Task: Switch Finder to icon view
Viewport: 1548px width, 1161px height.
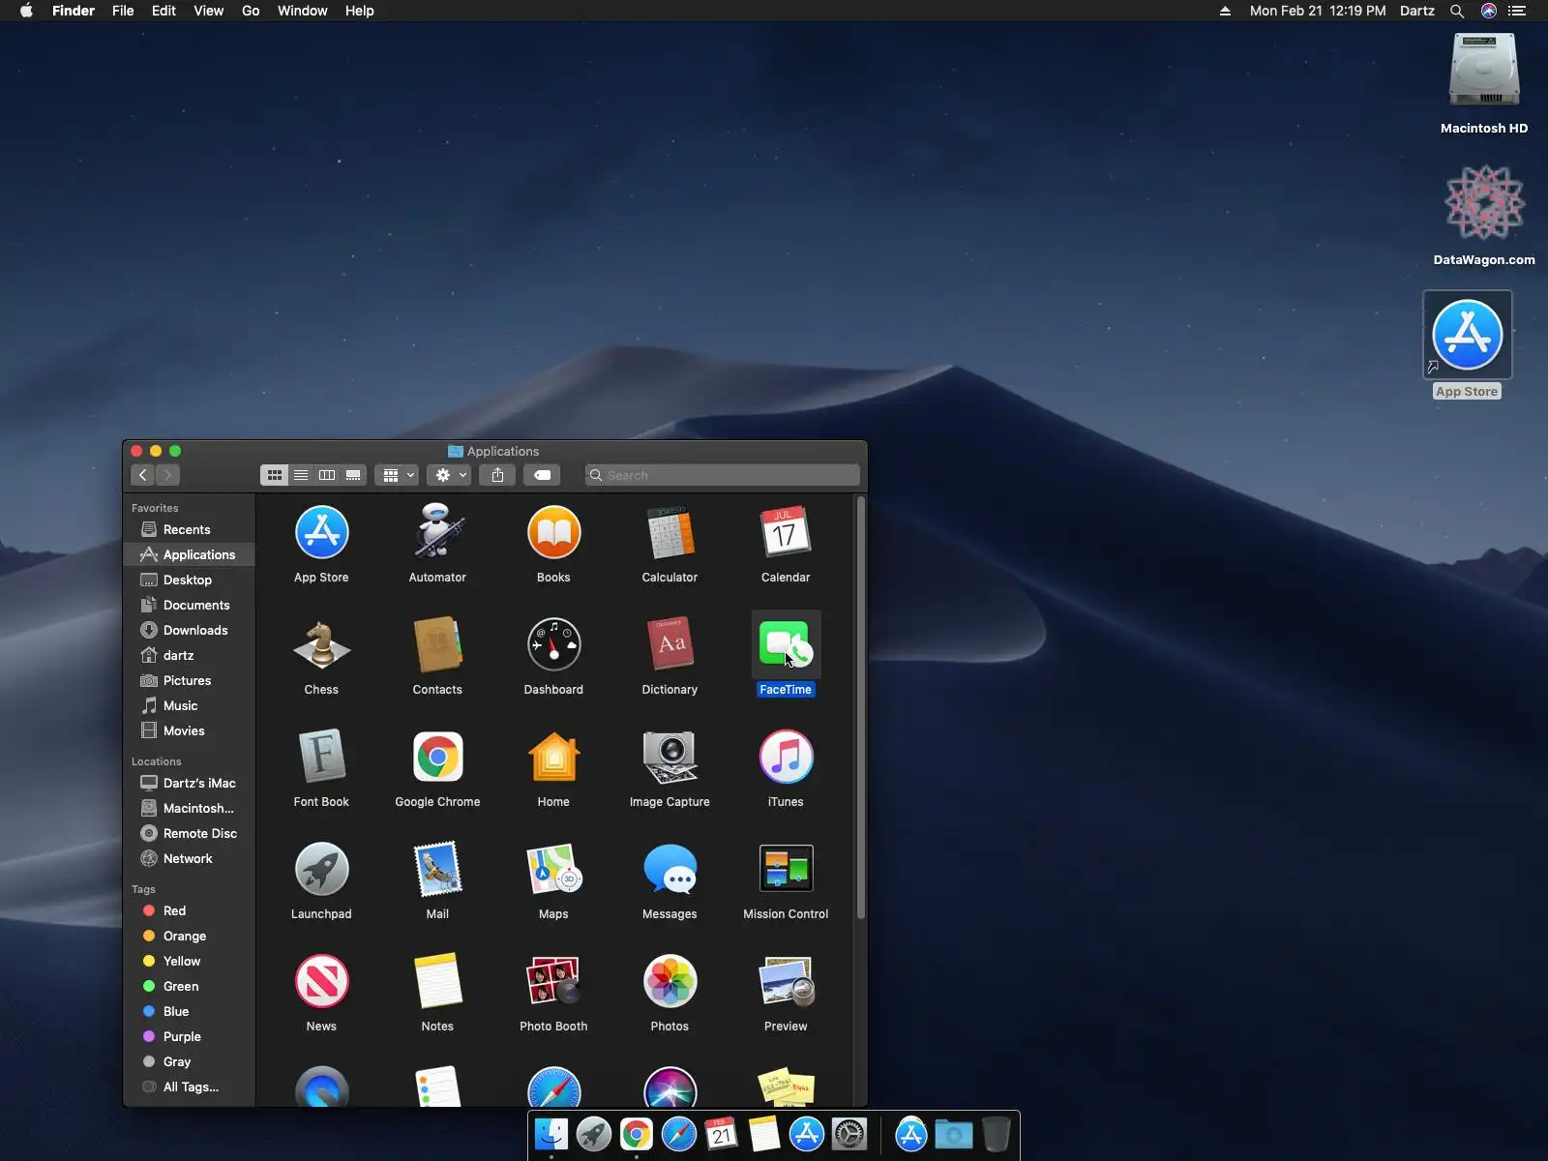Action: pos(275,475)
